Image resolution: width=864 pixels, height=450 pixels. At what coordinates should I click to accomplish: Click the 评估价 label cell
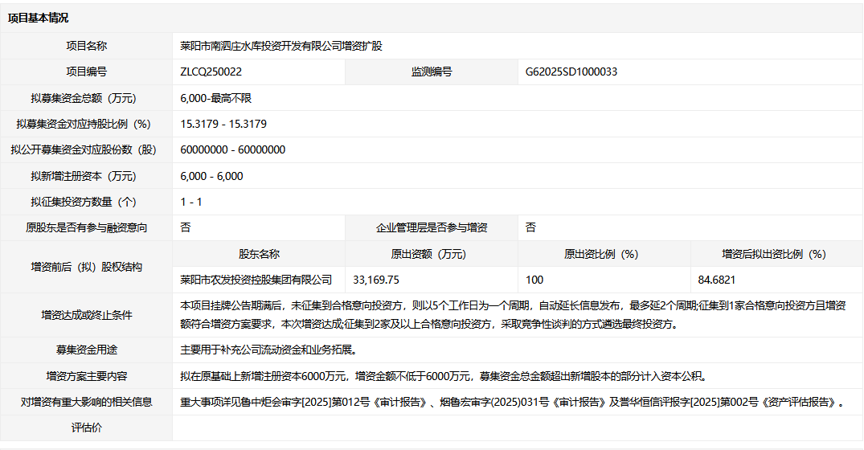tap(86, 427)
